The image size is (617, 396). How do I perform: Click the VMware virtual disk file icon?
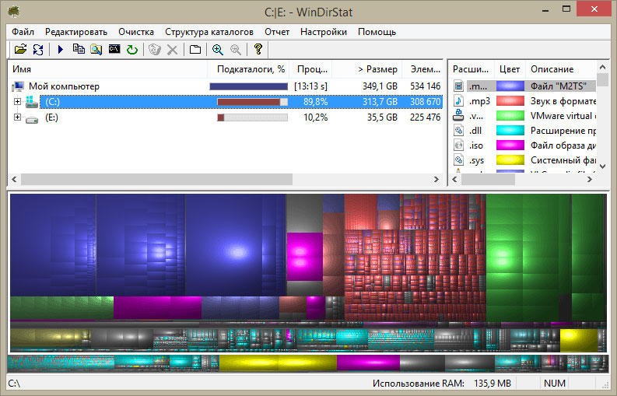(x=458, y=115)
